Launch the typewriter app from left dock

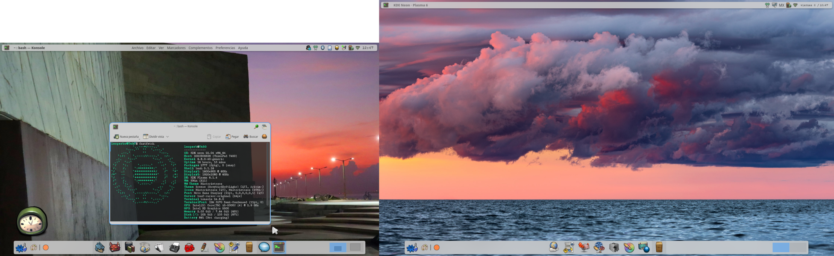coord(174,248)
